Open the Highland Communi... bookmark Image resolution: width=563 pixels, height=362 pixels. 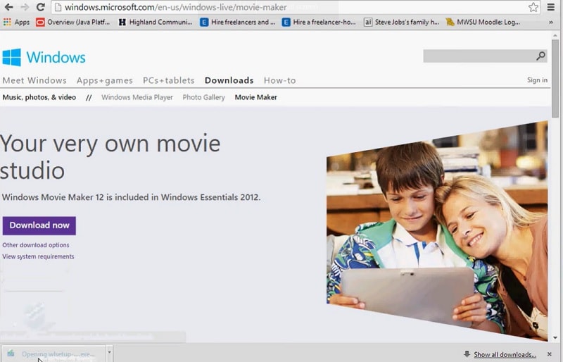[x=156, y=23]
